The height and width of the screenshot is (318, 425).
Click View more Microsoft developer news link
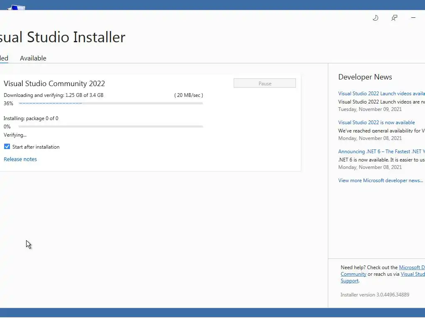coord(381,181)
